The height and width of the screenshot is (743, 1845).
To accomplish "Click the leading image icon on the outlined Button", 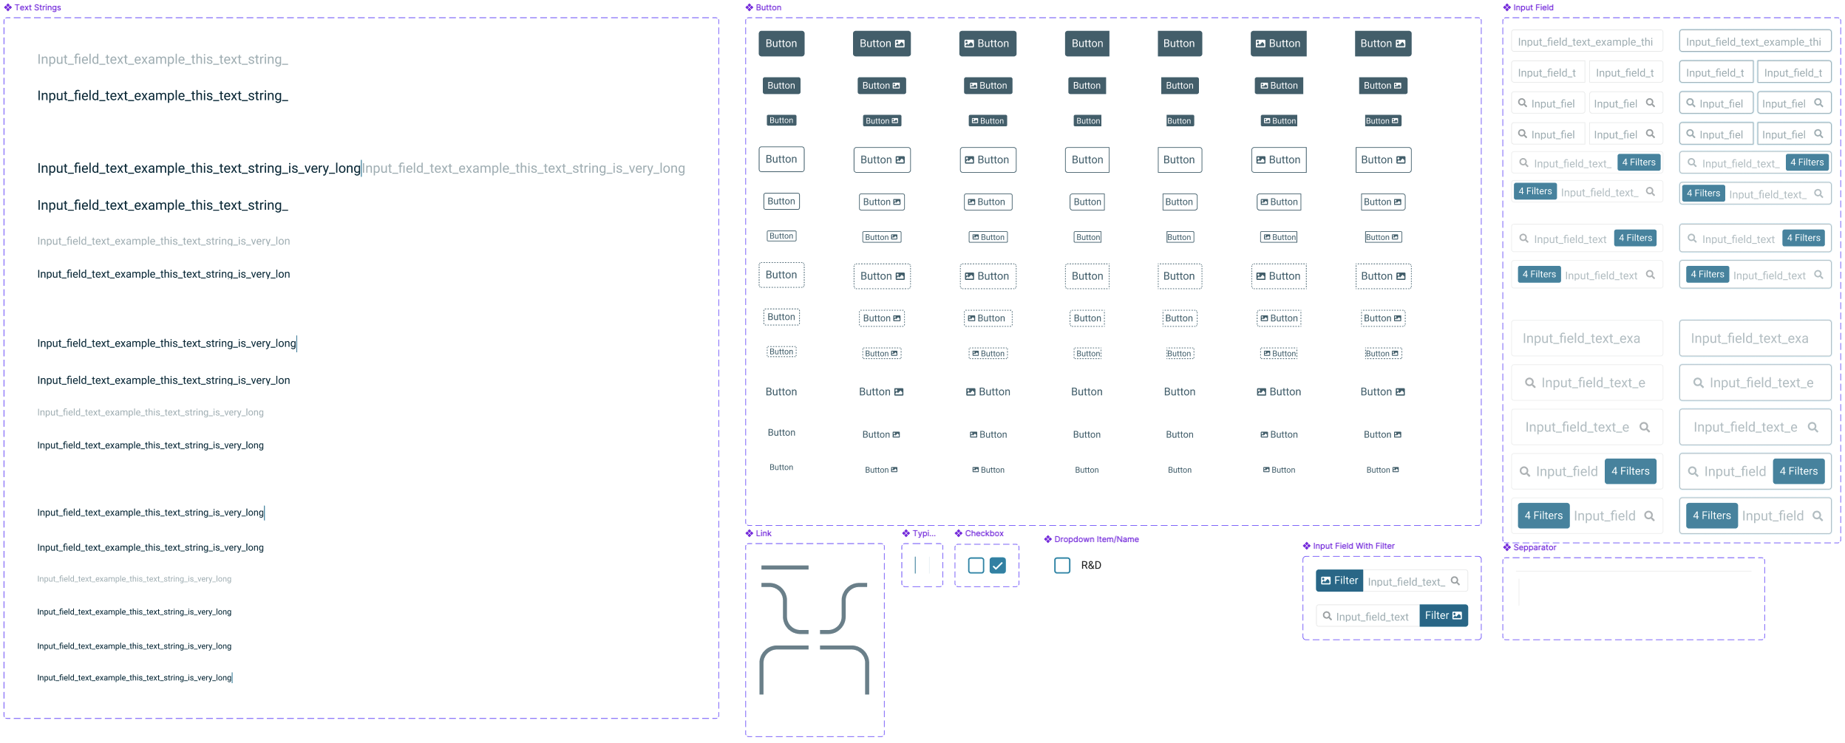I will click(971, 160).
